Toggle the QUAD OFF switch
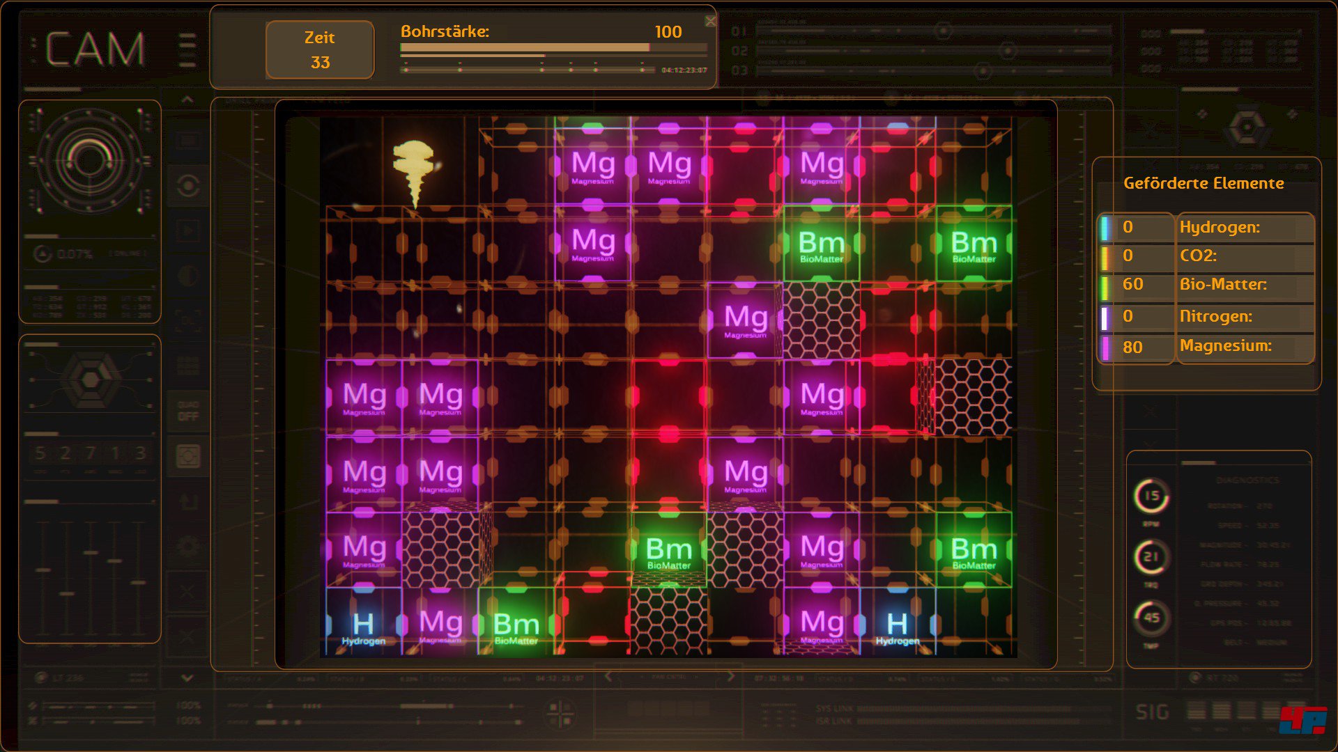The image size is (1338, 752). 187,411
